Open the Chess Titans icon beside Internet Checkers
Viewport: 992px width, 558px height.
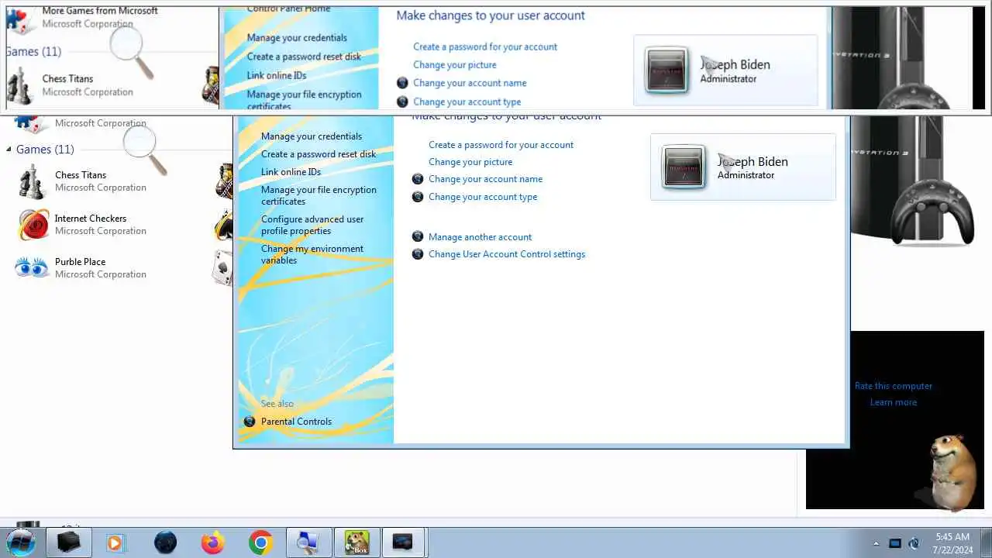[x=32, y=181]
